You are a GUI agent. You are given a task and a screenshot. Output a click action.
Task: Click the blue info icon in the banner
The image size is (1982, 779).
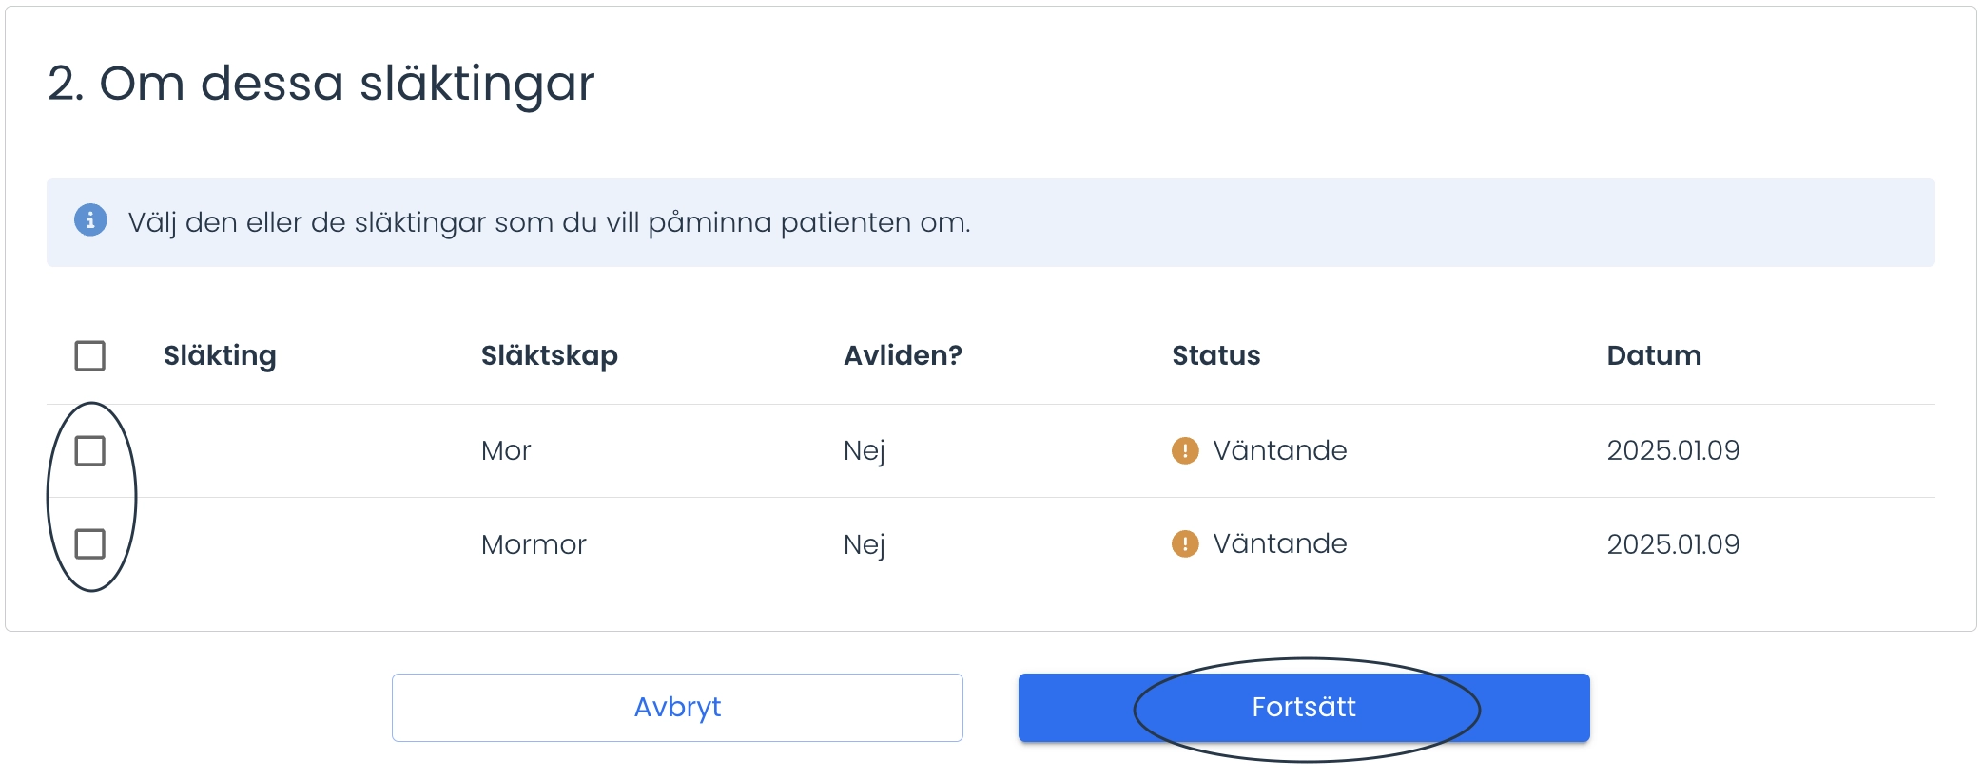(x=90, y=220)
